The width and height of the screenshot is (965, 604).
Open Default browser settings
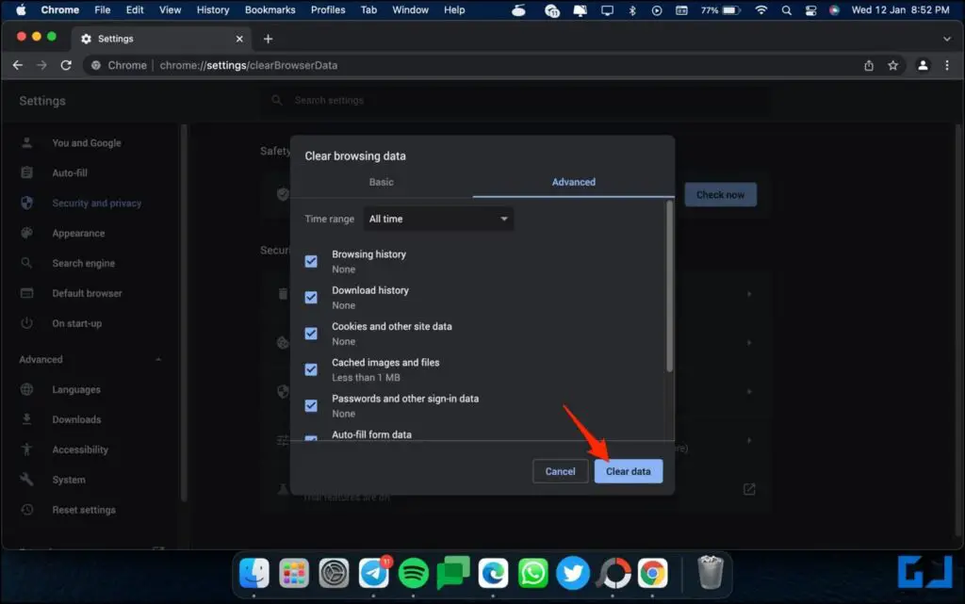click(87, 293)
